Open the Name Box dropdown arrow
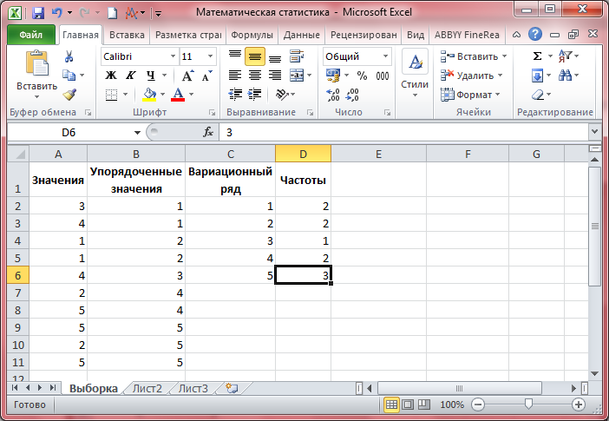609x421 pixels. (137, 133)
